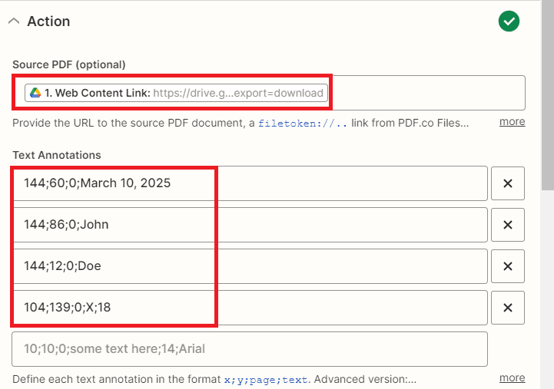554x389 pixels.
Task: Remove the 'March 10, 2025' annotation row
Action: click(507, 183)
